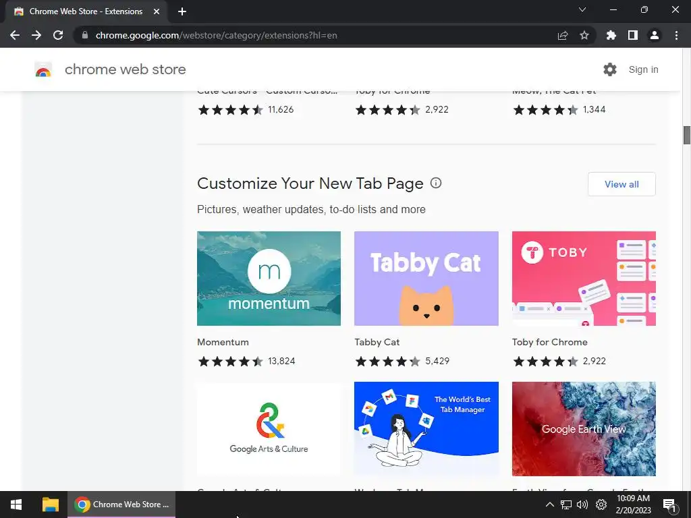Screen dimensions: 691x518
Task: Open the tab search dropdown arrow
Action: pyautogui.click(x=582, y=9)
